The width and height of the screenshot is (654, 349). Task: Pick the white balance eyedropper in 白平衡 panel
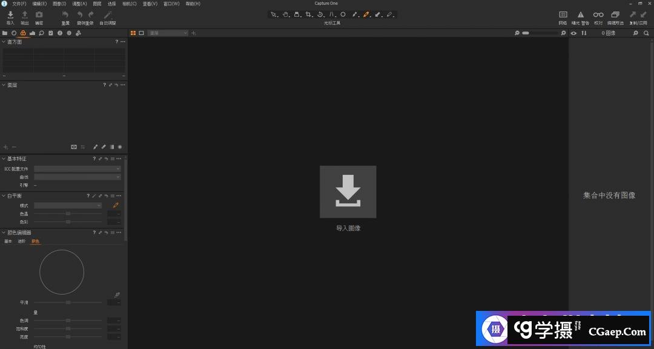click(116, 206)
